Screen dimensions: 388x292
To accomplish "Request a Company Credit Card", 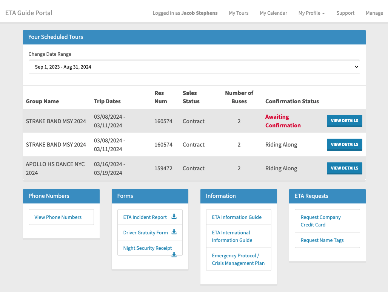I will (x=320, y=221).
